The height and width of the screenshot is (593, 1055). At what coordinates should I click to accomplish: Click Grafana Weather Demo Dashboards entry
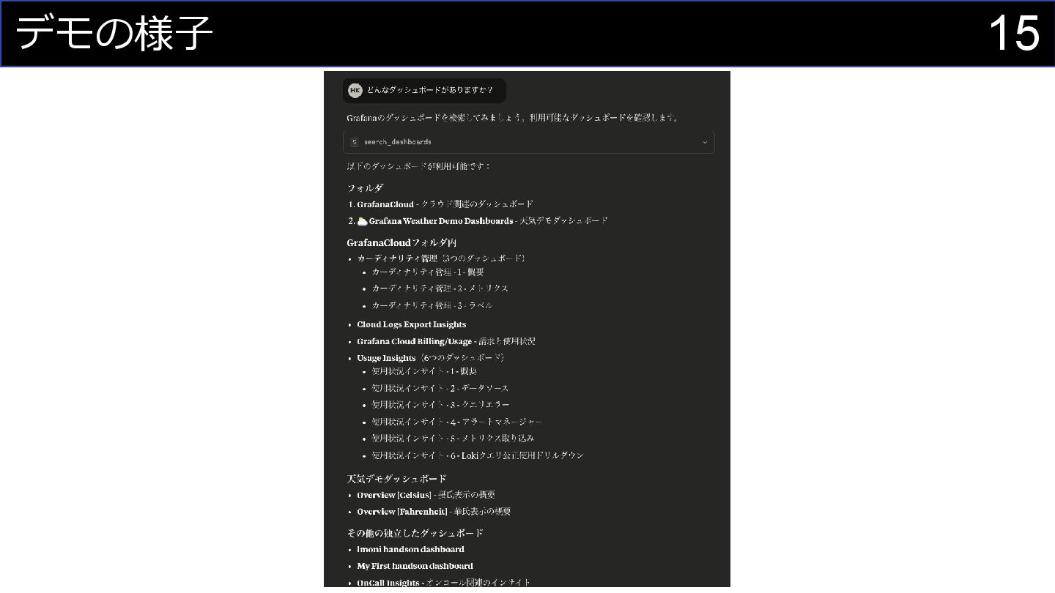point(441,221)
